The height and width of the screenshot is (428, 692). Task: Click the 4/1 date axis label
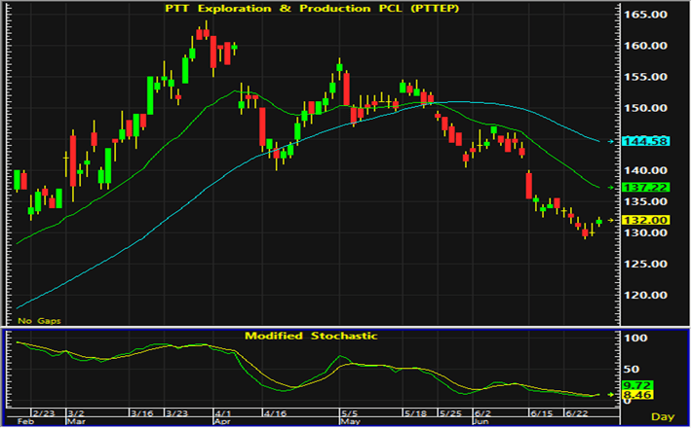pos(223,413)
